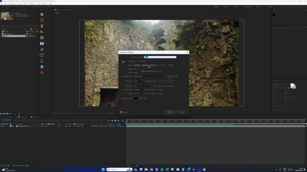Click the Windows Start button
Screen dimensions: 307x172
pos(103,170)
